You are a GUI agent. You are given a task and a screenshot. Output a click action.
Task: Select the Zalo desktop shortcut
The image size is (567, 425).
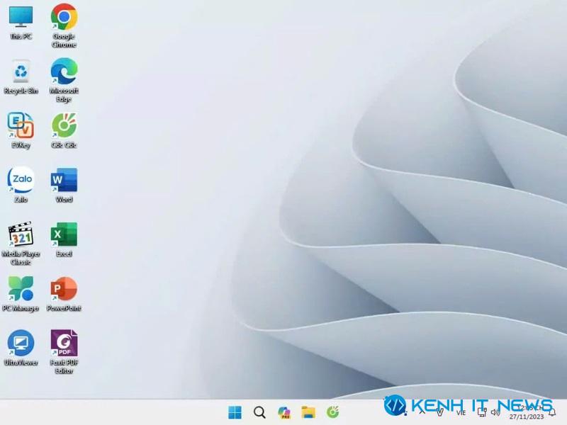click(21, 185)
